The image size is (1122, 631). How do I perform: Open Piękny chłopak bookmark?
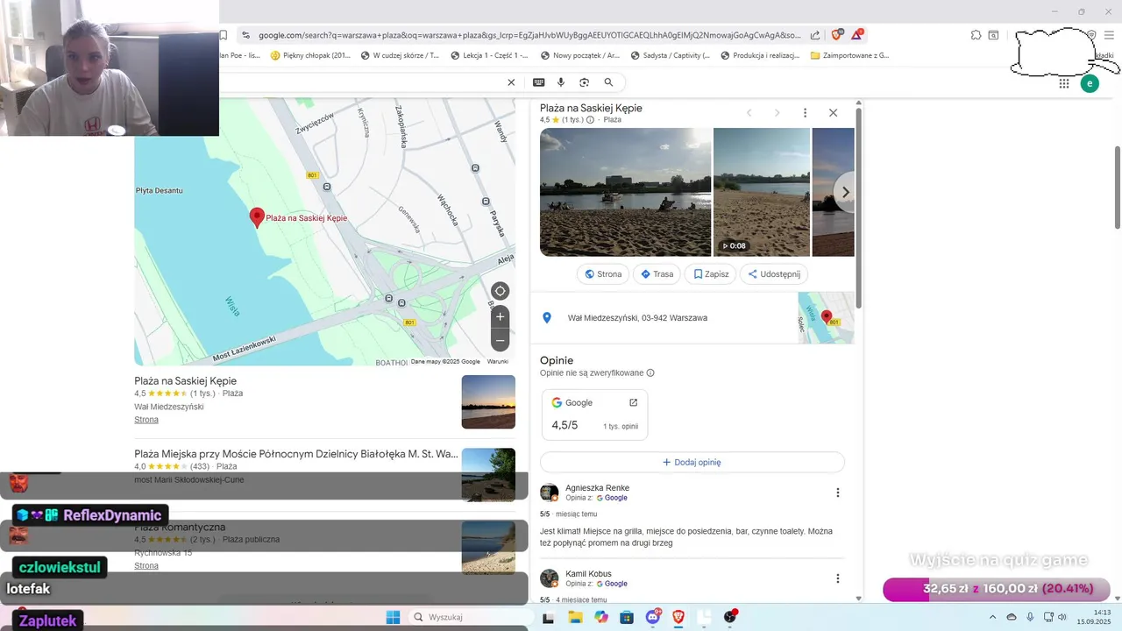tap(310, 55)
